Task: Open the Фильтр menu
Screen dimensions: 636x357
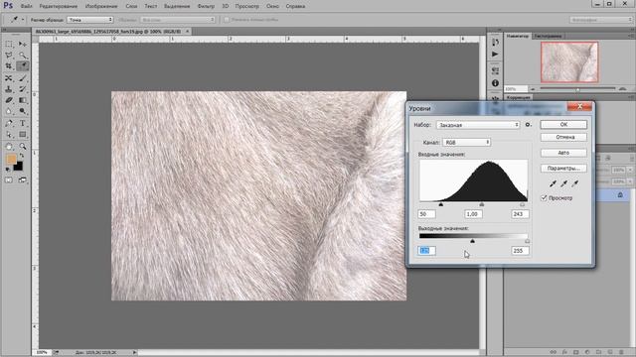Action: tap(206, 6)
